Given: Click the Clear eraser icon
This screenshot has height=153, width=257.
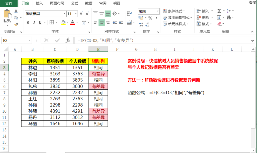Looking at the screenshot, I should tap(219, 24).
